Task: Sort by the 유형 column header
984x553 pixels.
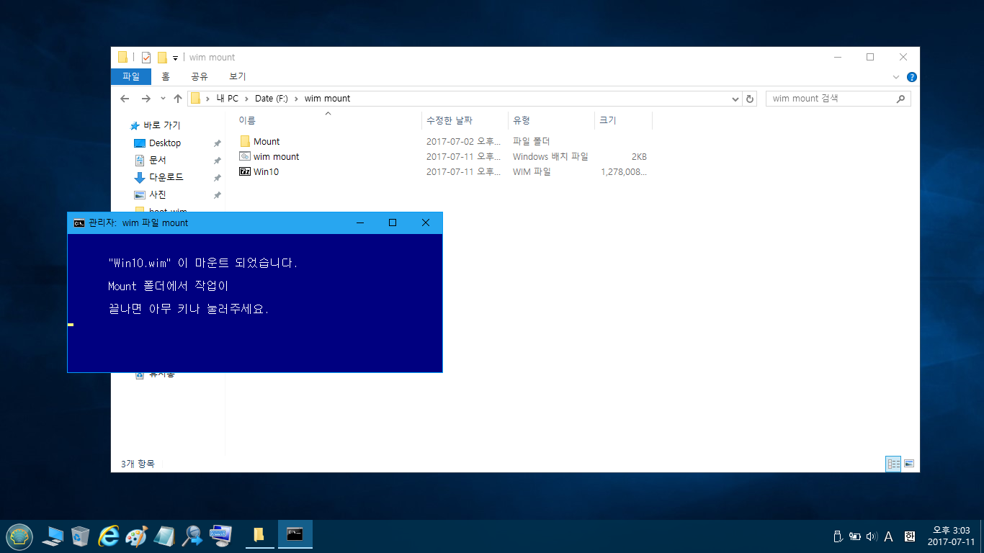Action: [551, 121]
